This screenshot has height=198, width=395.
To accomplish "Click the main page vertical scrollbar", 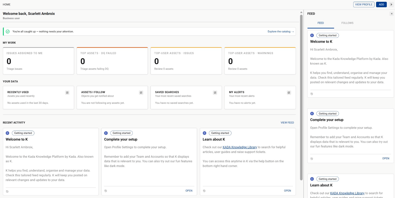I will pyautogui.click(x=301, y=97).
